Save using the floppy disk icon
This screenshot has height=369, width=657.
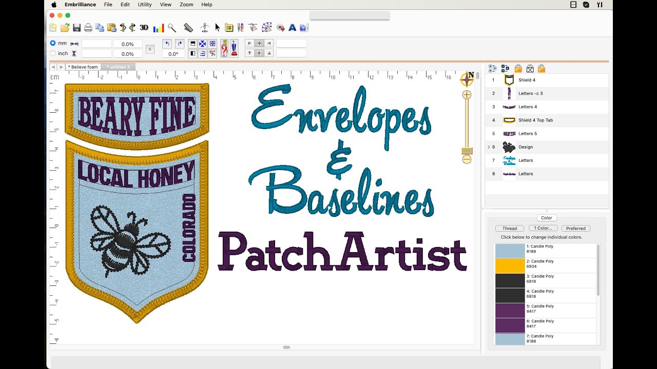pos(76,28)
